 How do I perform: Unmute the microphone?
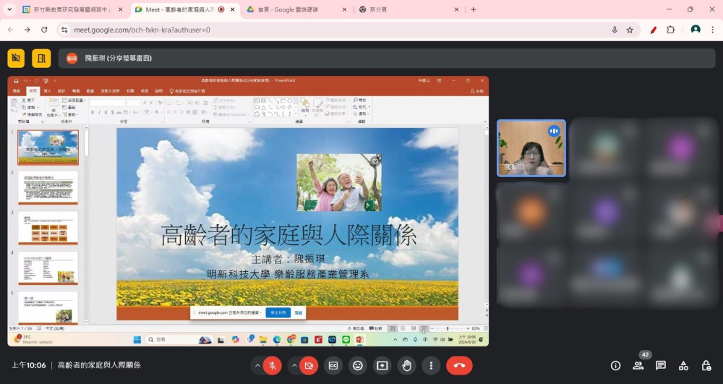coord(273,366)
